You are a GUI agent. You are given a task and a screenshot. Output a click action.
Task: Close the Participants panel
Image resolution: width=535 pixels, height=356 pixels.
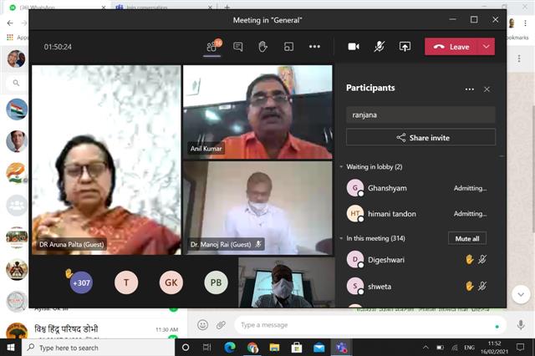[x=487, y=89]
